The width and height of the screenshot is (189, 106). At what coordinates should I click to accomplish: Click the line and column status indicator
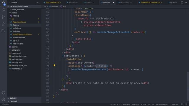[x=120, y=105]
